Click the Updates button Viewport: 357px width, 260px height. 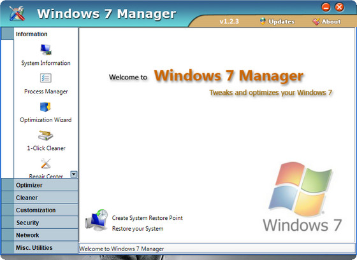click(277, 22)
